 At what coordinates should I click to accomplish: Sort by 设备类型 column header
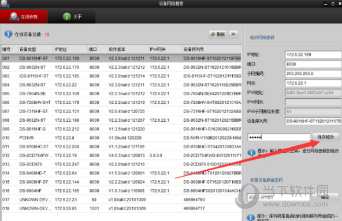click(35, 50)
